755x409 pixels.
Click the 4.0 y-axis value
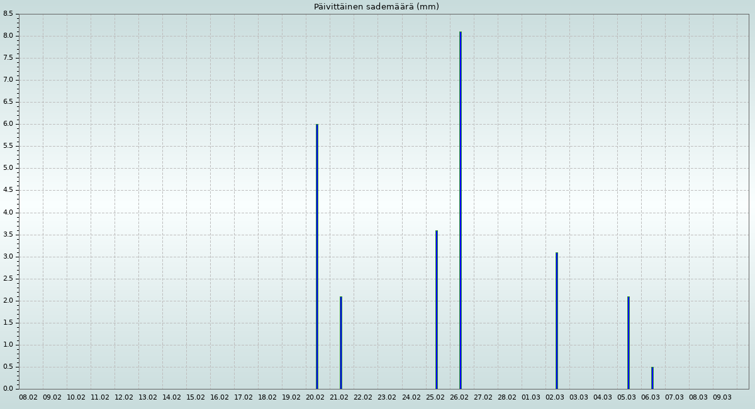[8, 213]
